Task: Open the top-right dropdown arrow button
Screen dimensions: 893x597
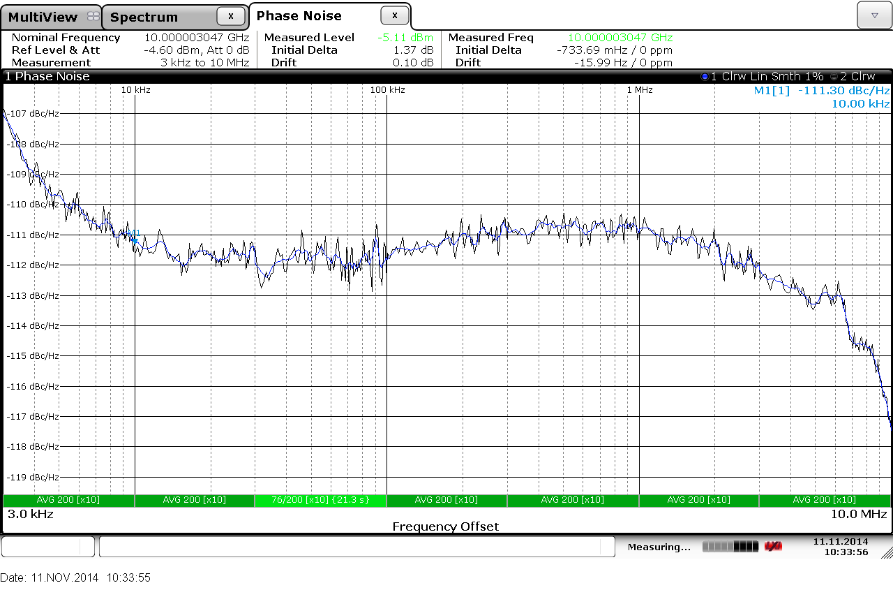Action: tap(874, 15)
